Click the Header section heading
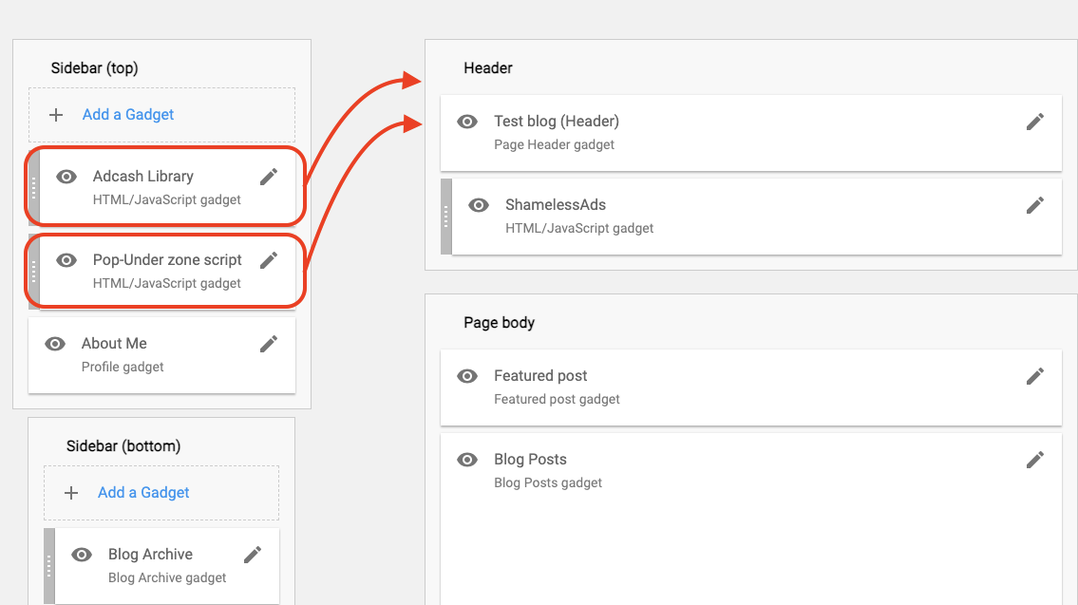The width and height of the screenshot is (1078, 605). click(487, 68)
